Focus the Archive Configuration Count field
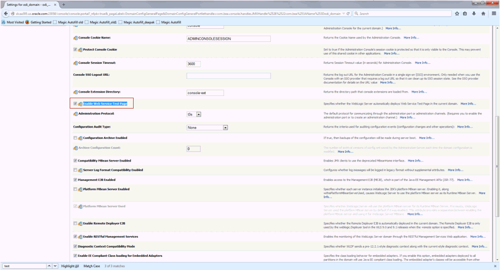The image size is (500, 270). tap(194, 149)
